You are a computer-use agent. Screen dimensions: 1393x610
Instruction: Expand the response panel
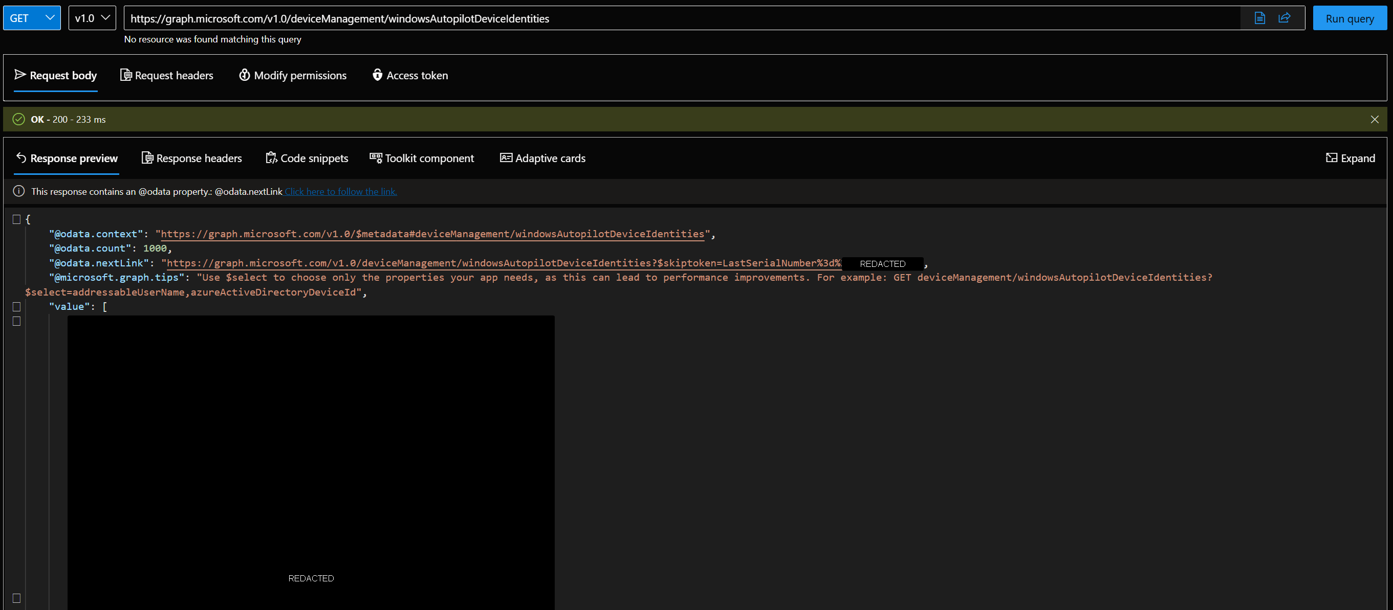click(1351, 159)
